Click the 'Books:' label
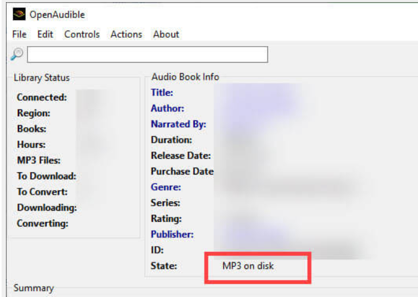 pyautogui.click(x=31, y=129)
